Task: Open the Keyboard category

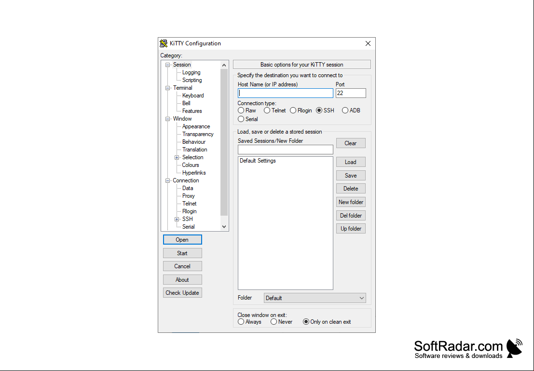Action: point(193,96)
